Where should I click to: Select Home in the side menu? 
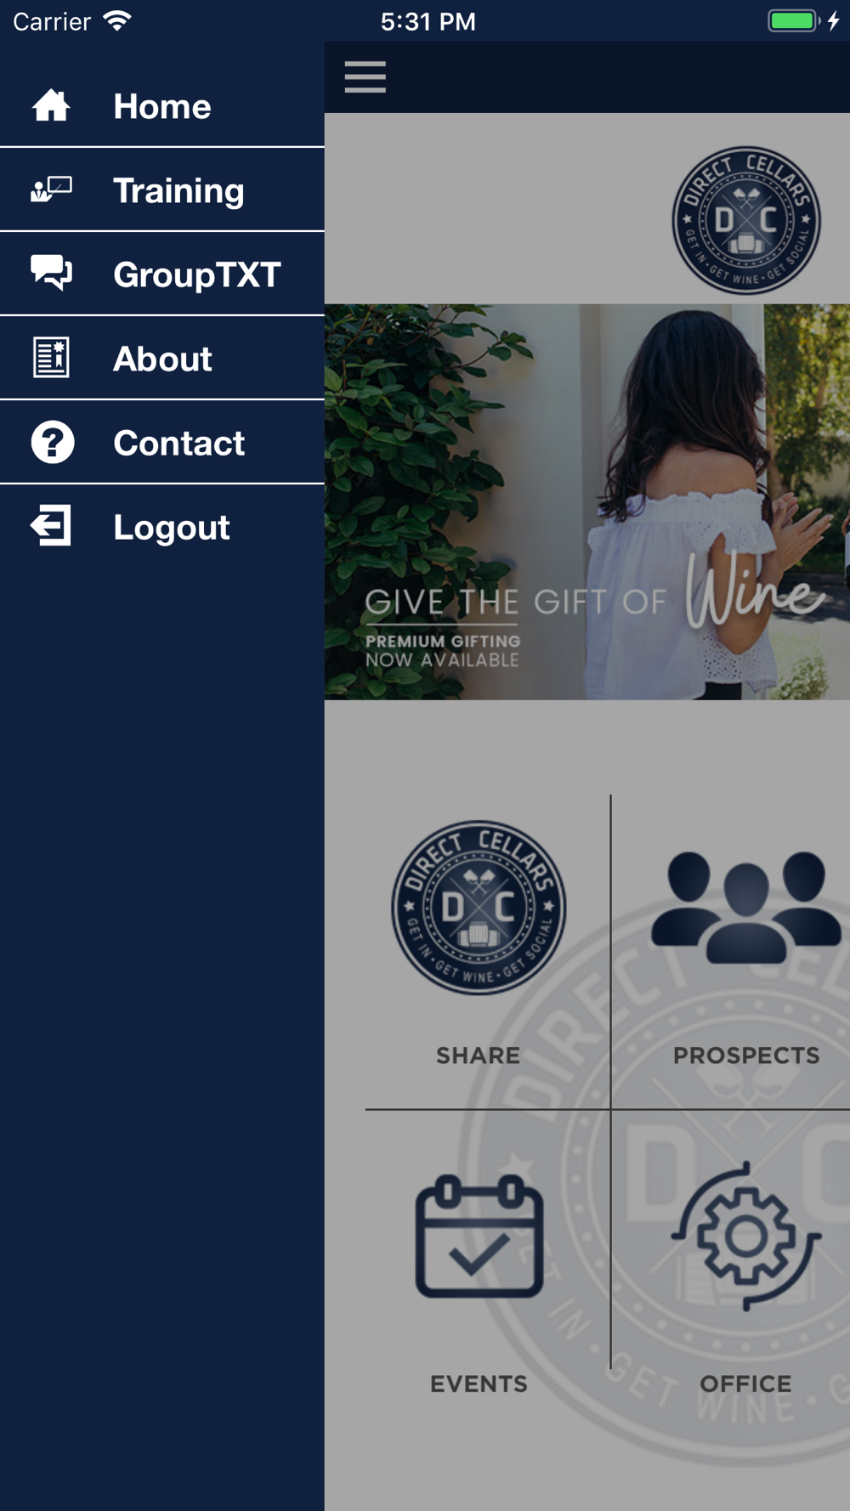pyautogui.click(x=162, y=105)
